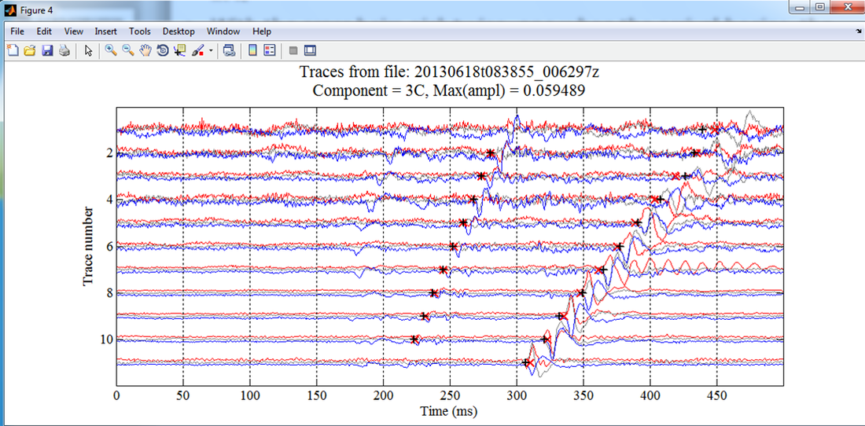
Task: Hide Plot Tools using toolbar icon
Action: [x=293, y=51]
